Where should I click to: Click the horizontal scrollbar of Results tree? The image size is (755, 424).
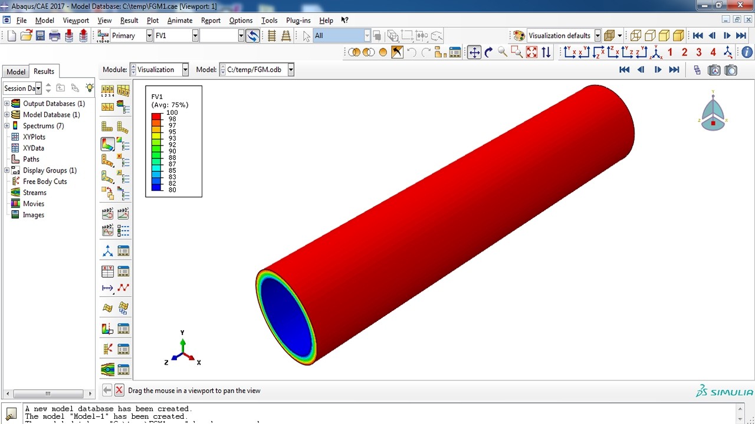47,393
